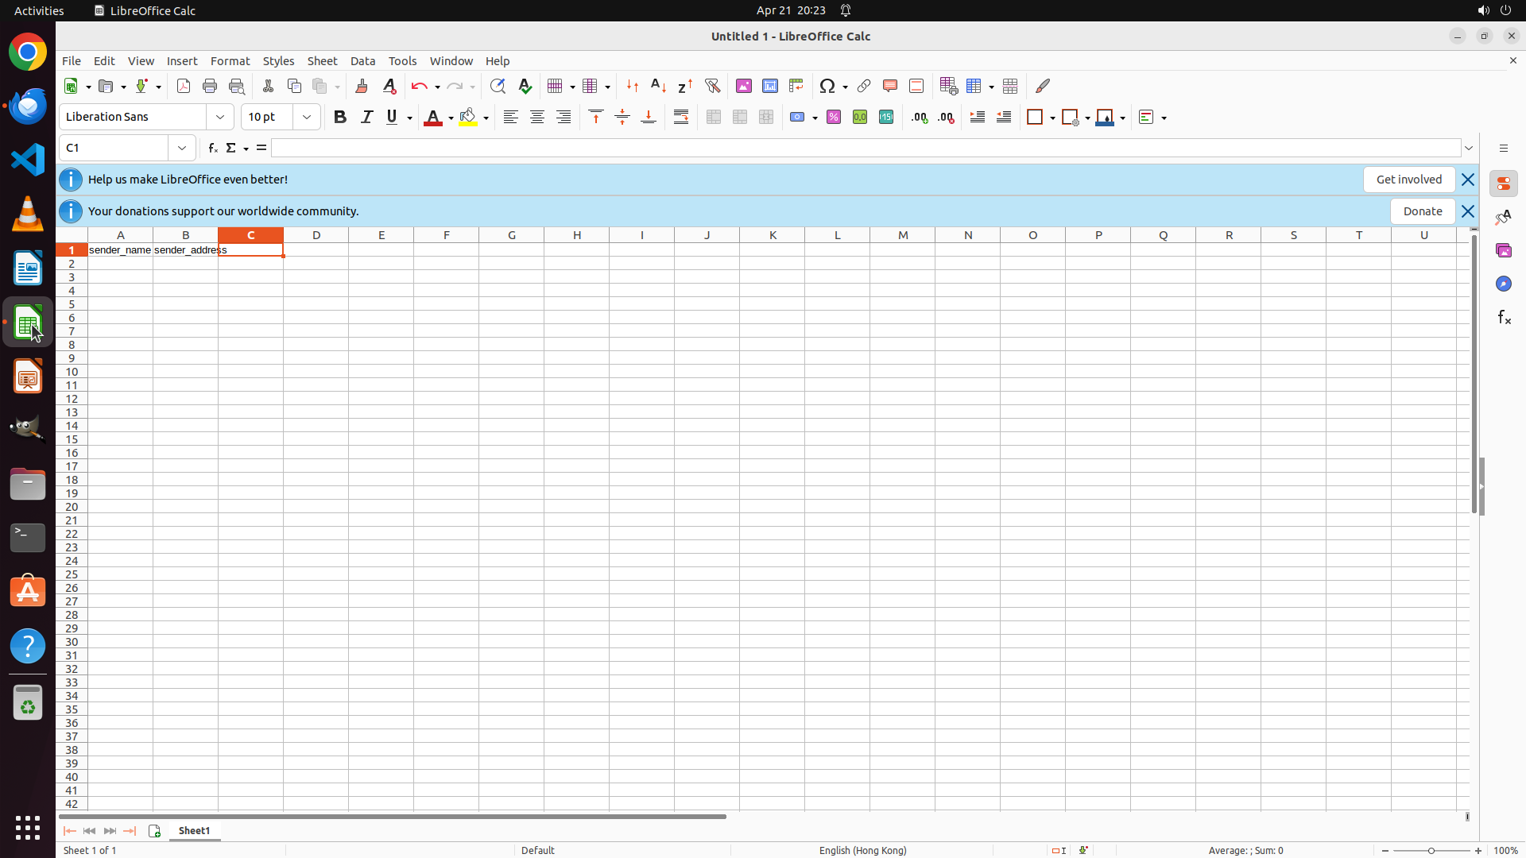Open the Merge and Center Cells icon
Screen dimensions: 1526x858
(714, 117)
